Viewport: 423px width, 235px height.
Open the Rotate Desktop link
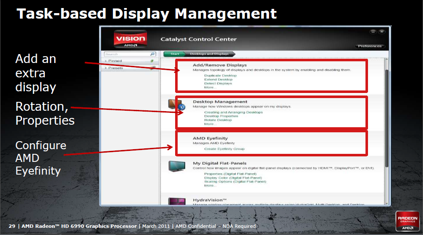click(218, 120)
